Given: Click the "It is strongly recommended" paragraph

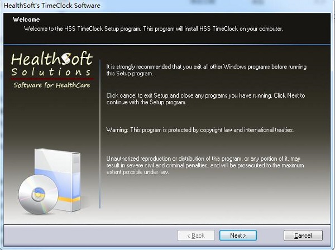Looking at the screenshot, I should (207, 70).
